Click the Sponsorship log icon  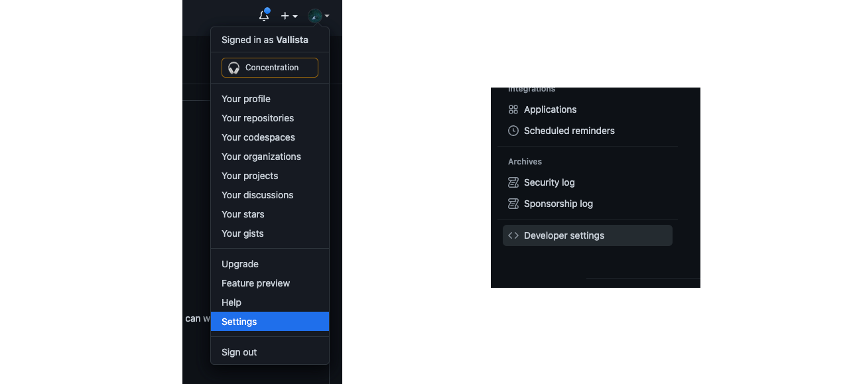(513, 204)
